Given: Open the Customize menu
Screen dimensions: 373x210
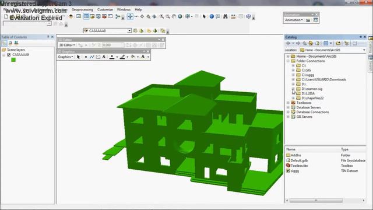Looking at the screenshot, I should (x=105, y=9).
